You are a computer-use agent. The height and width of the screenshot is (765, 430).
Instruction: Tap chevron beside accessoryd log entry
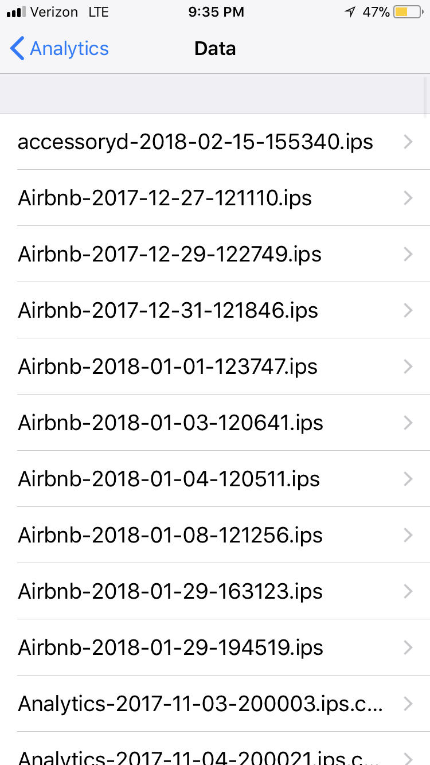[408, 142]
